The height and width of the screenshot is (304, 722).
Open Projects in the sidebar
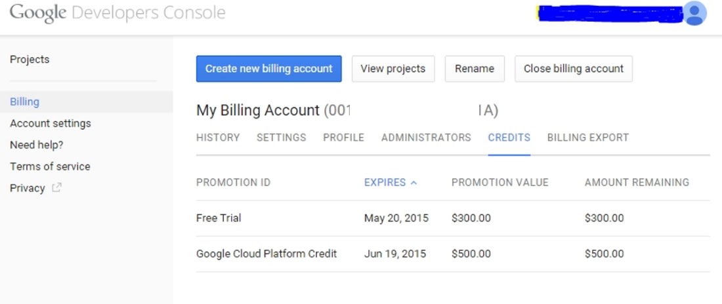click(x=30, y=60)
